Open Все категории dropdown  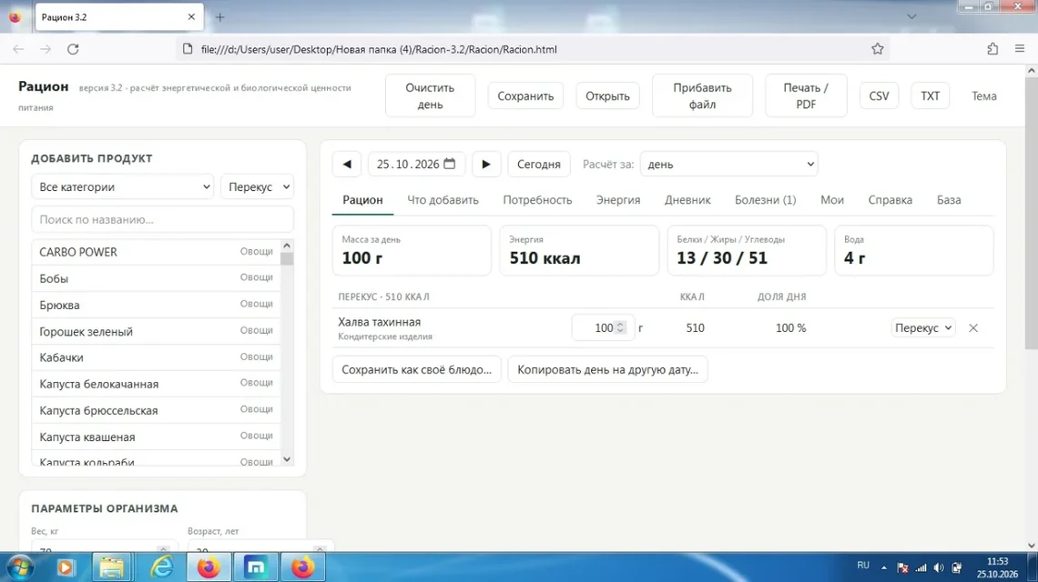[x=123, y=187]
